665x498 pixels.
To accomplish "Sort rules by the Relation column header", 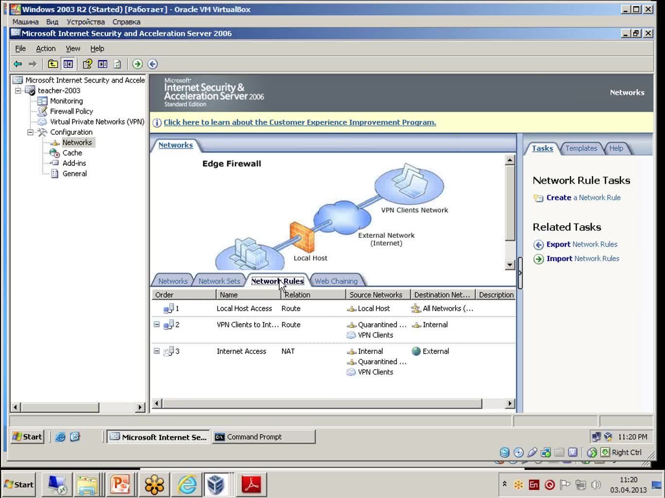I will 313,295.
